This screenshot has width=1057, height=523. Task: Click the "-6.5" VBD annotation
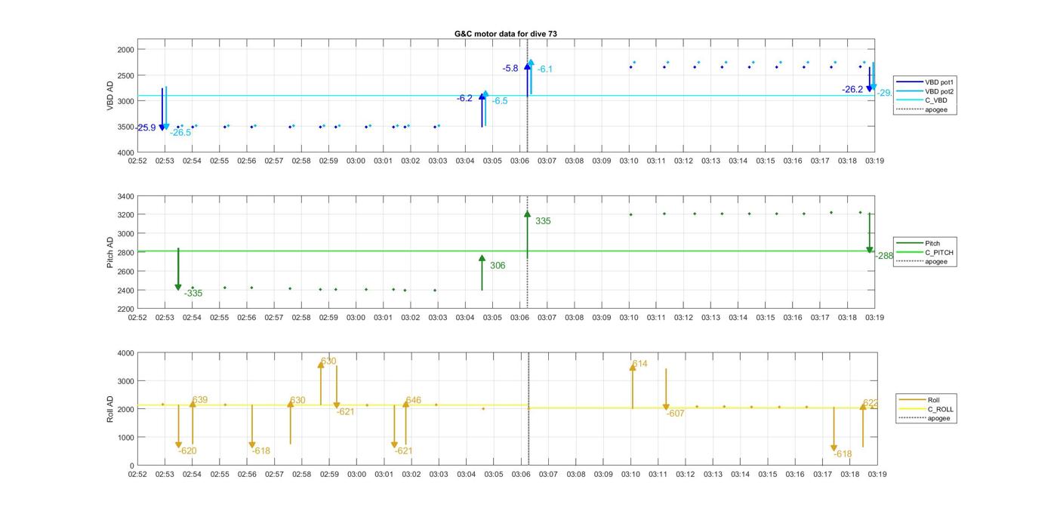tap(500, 101)
